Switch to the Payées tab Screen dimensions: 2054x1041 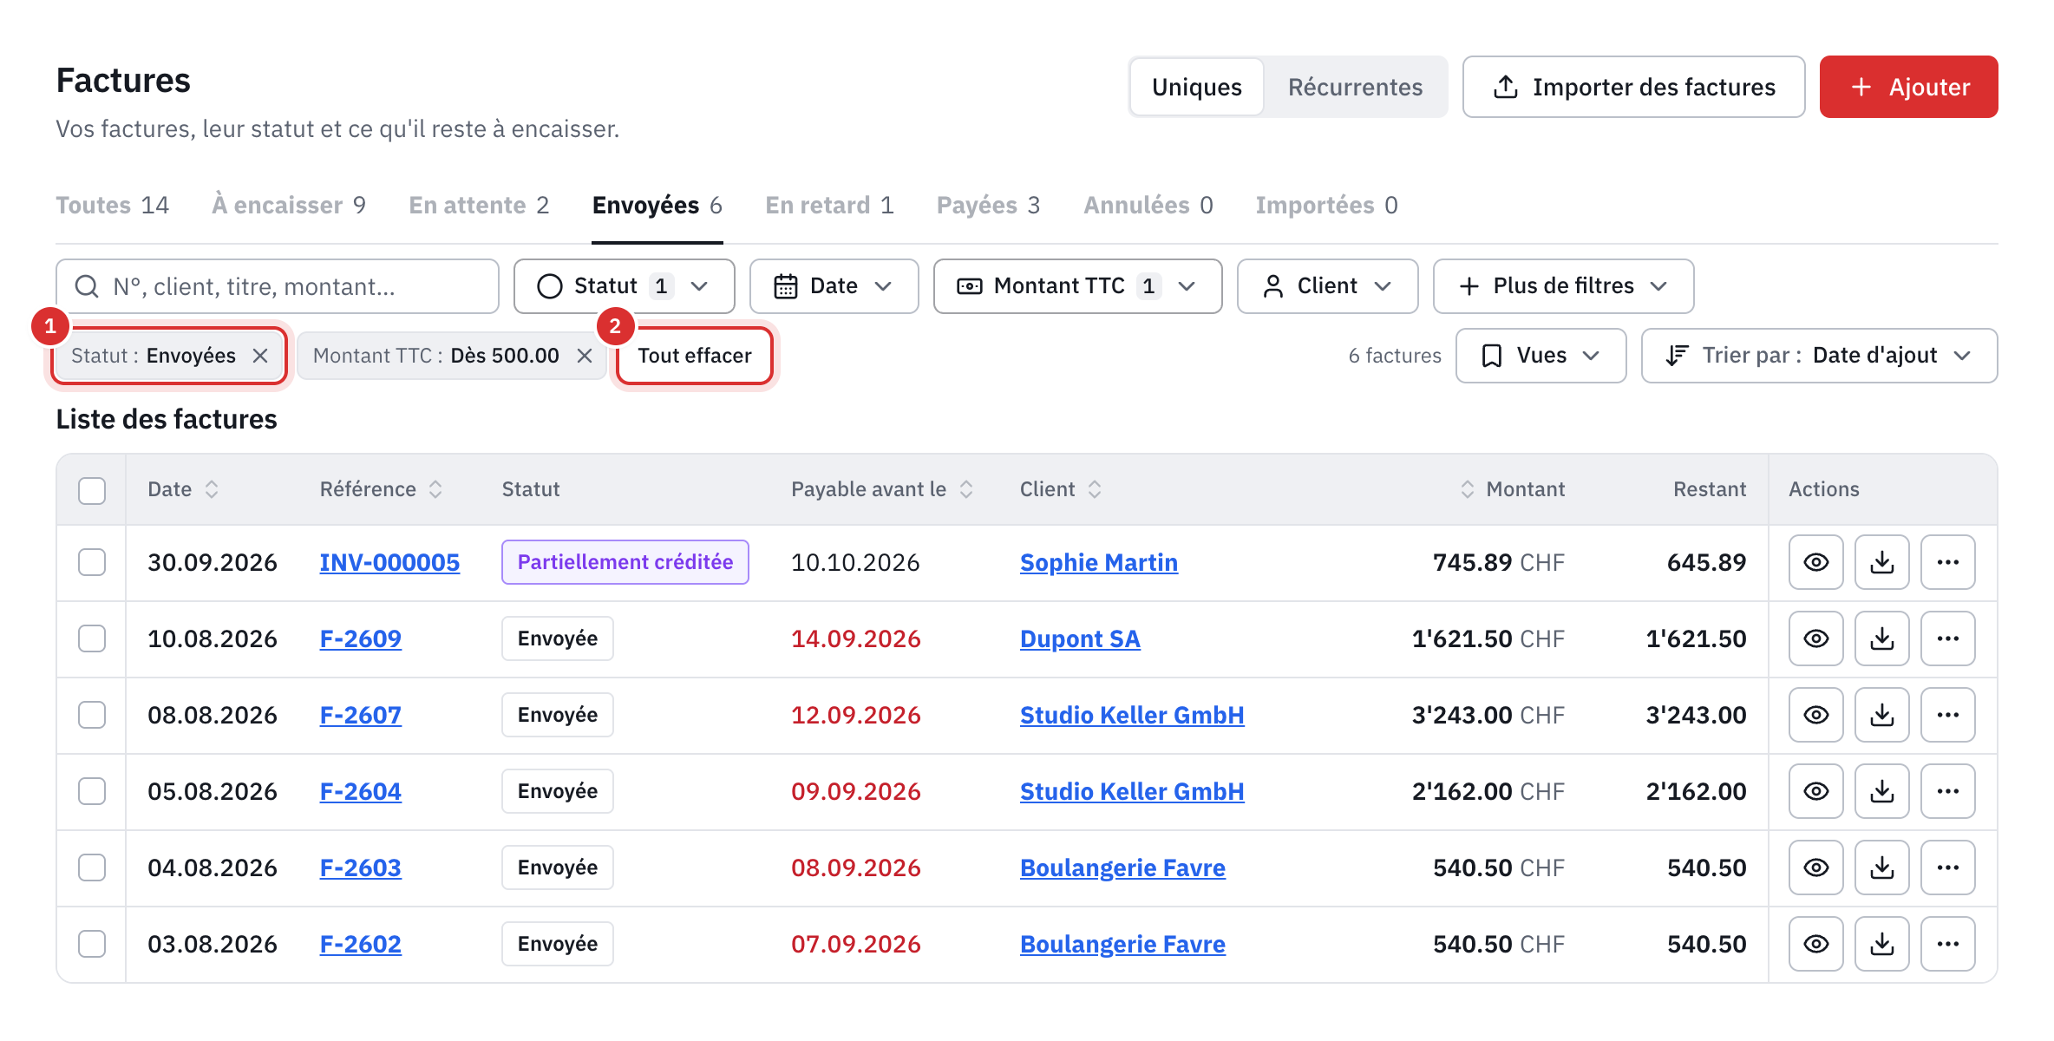(988, 206)
